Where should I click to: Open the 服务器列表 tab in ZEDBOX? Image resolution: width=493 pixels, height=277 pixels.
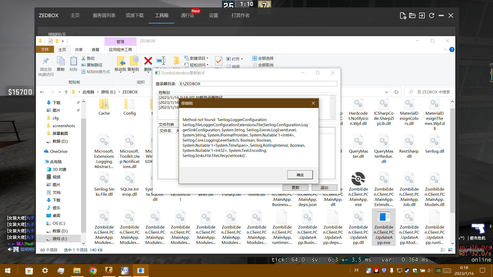point(104,15)
